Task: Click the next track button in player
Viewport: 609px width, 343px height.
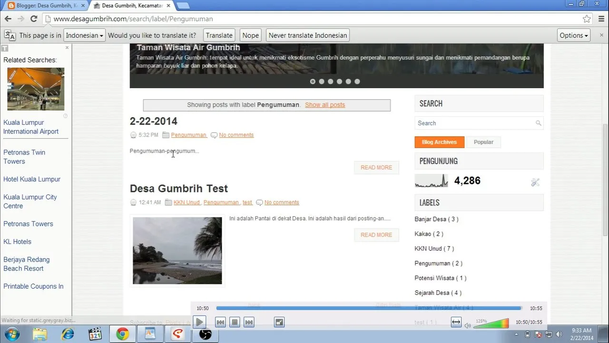Action: point(249,323)
